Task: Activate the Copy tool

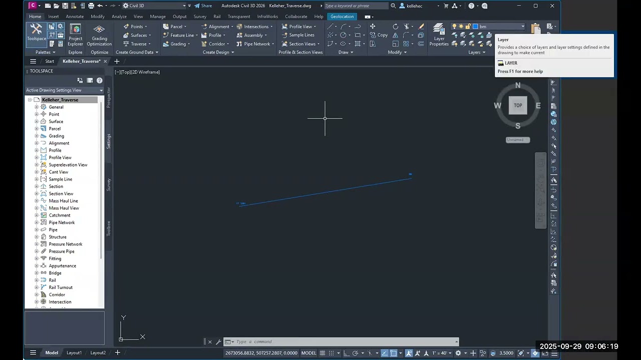Action: point(379,35)
